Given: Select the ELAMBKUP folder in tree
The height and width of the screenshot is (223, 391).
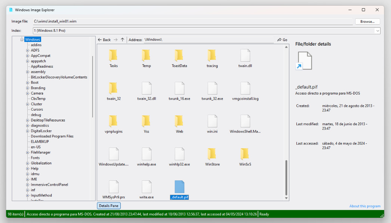Looking at the screenshot, I should pyautogui.click(x=40, y=142).
